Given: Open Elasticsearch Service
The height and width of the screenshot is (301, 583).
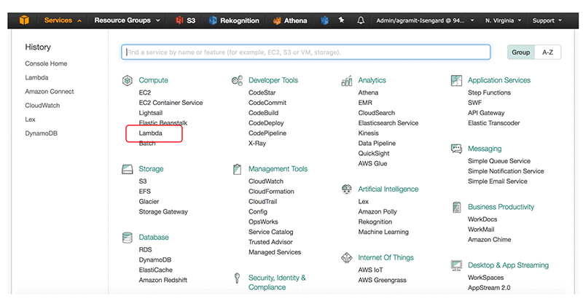Looking at the screenshot, I should click(388, 123).
